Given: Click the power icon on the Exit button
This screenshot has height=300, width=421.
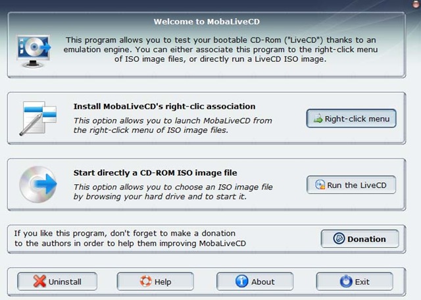Looking at the screenshot, I should [345, 282].
